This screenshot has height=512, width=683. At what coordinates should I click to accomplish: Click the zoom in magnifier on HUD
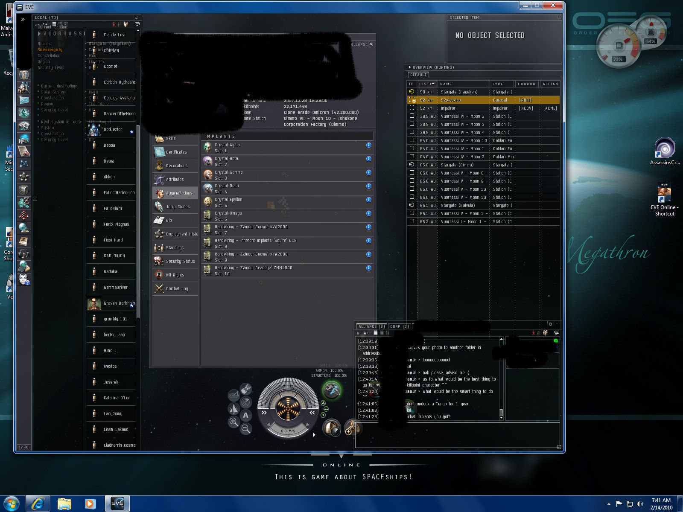point(234,422)
